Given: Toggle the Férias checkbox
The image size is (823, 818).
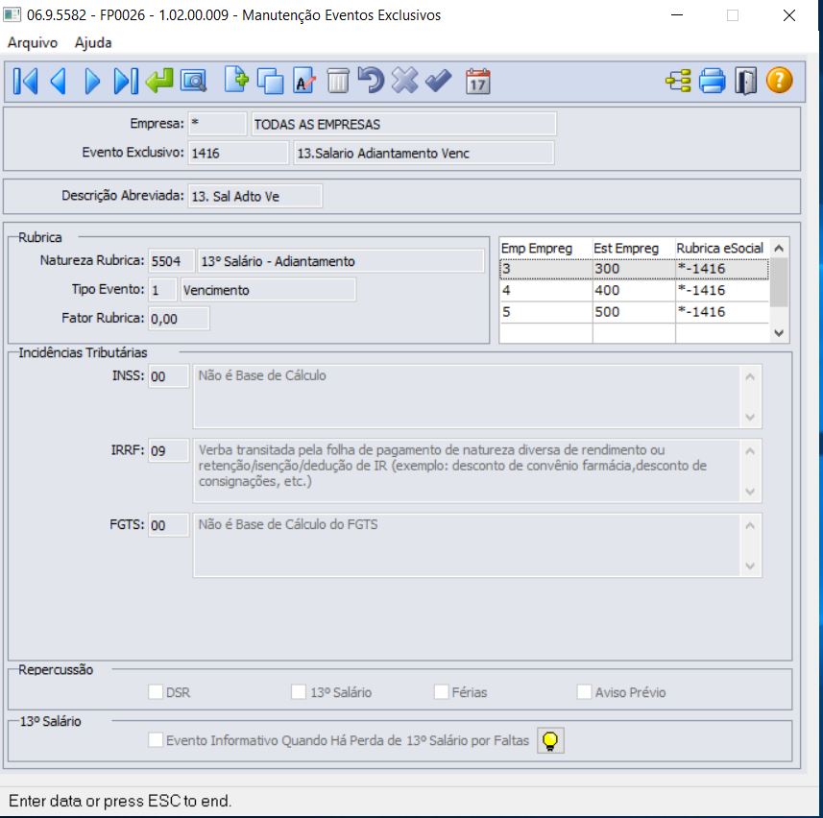Looking at the screenshot, I should click(442, 691).
